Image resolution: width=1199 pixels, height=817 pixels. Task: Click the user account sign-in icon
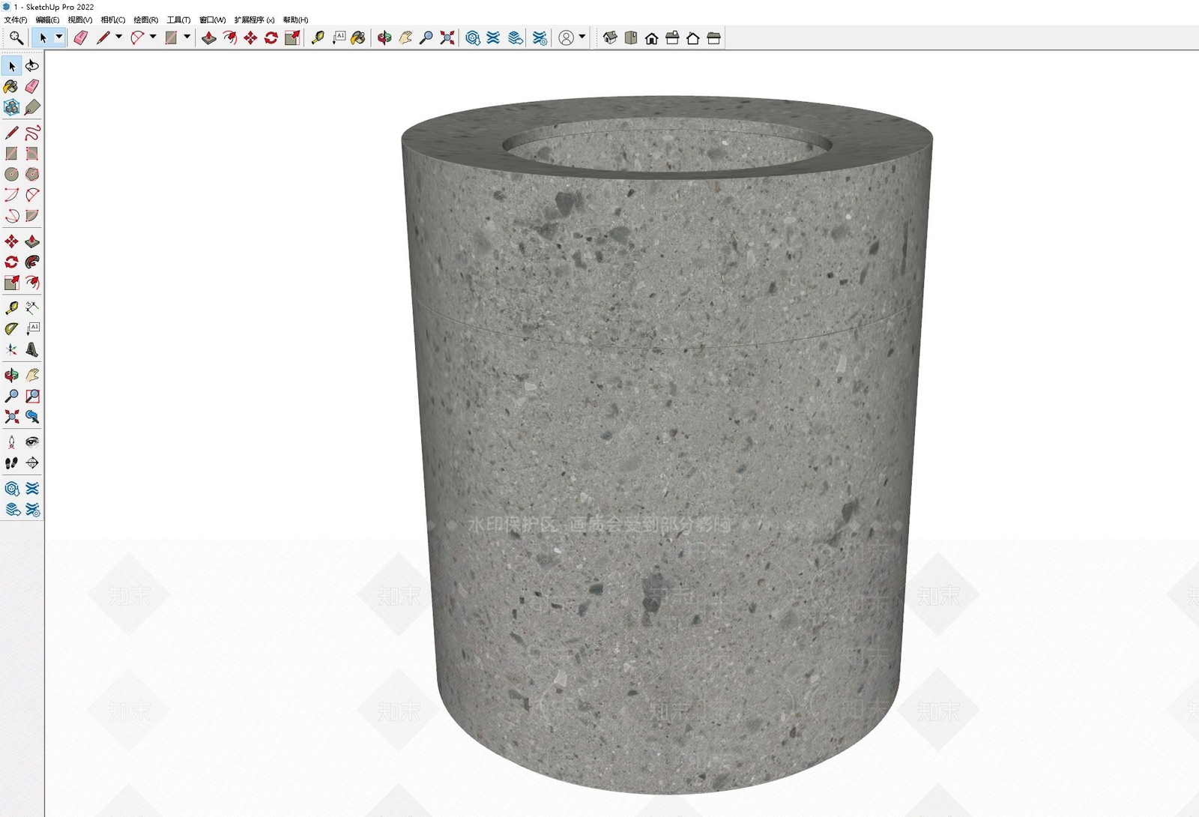point(567,37)
